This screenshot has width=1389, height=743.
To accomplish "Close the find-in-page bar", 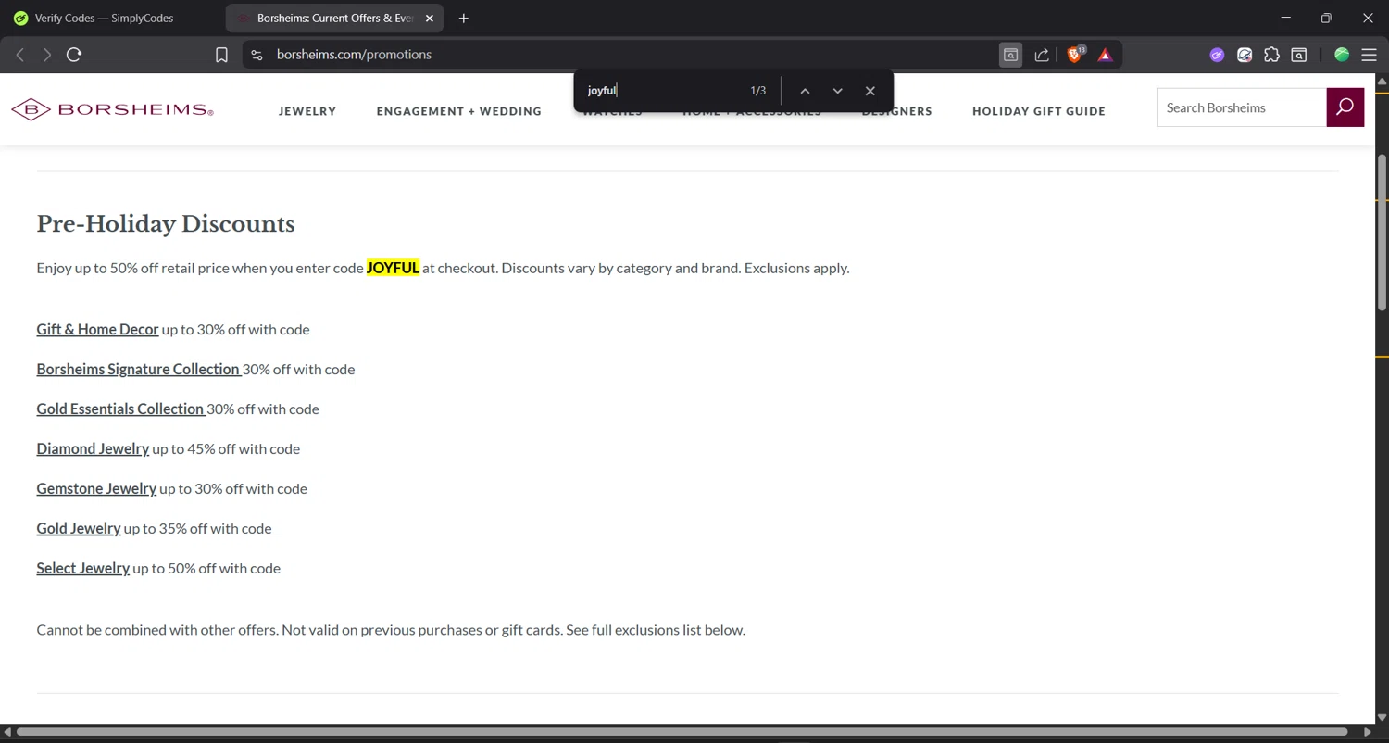I will pyautogui.click(x=870, y=91).
